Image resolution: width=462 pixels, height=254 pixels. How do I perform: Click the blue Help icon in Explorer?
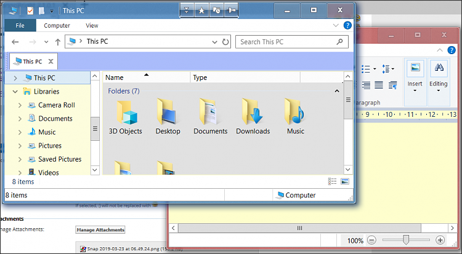click(x=347, y=25)
